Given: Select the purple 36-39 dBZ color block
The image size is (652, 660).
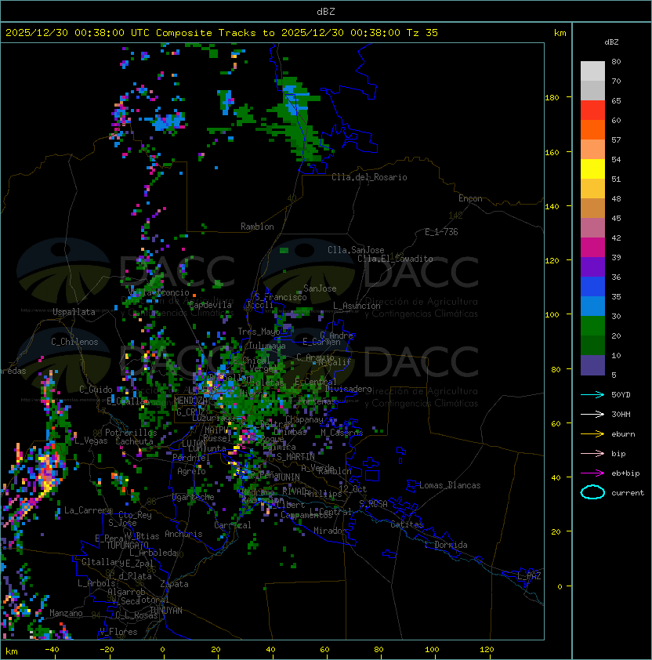Looking at the screenshot, I should point(592,267).
